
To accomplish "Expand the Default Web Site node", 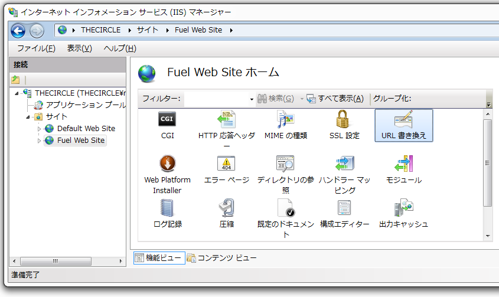I will [39, 129].
